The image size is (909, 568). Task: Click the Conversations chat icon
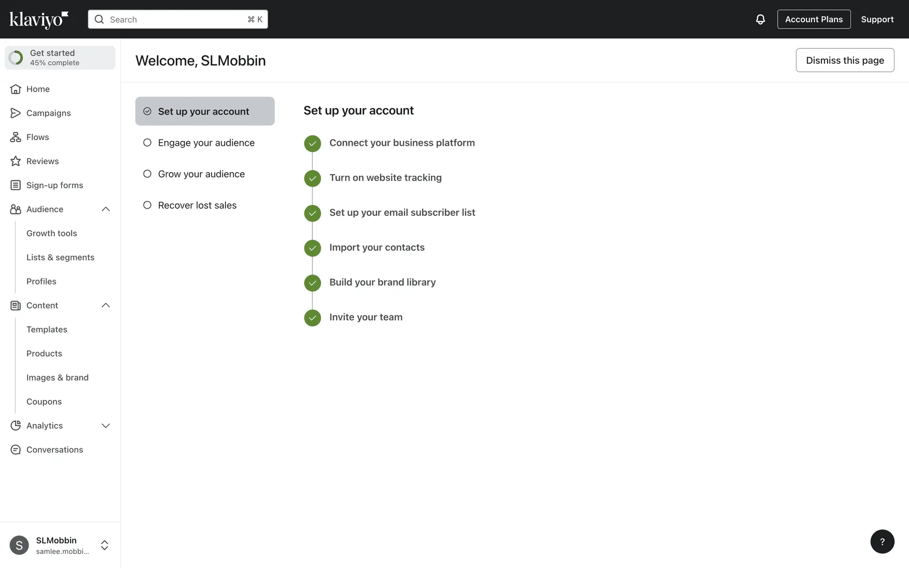tap(16, 450)
